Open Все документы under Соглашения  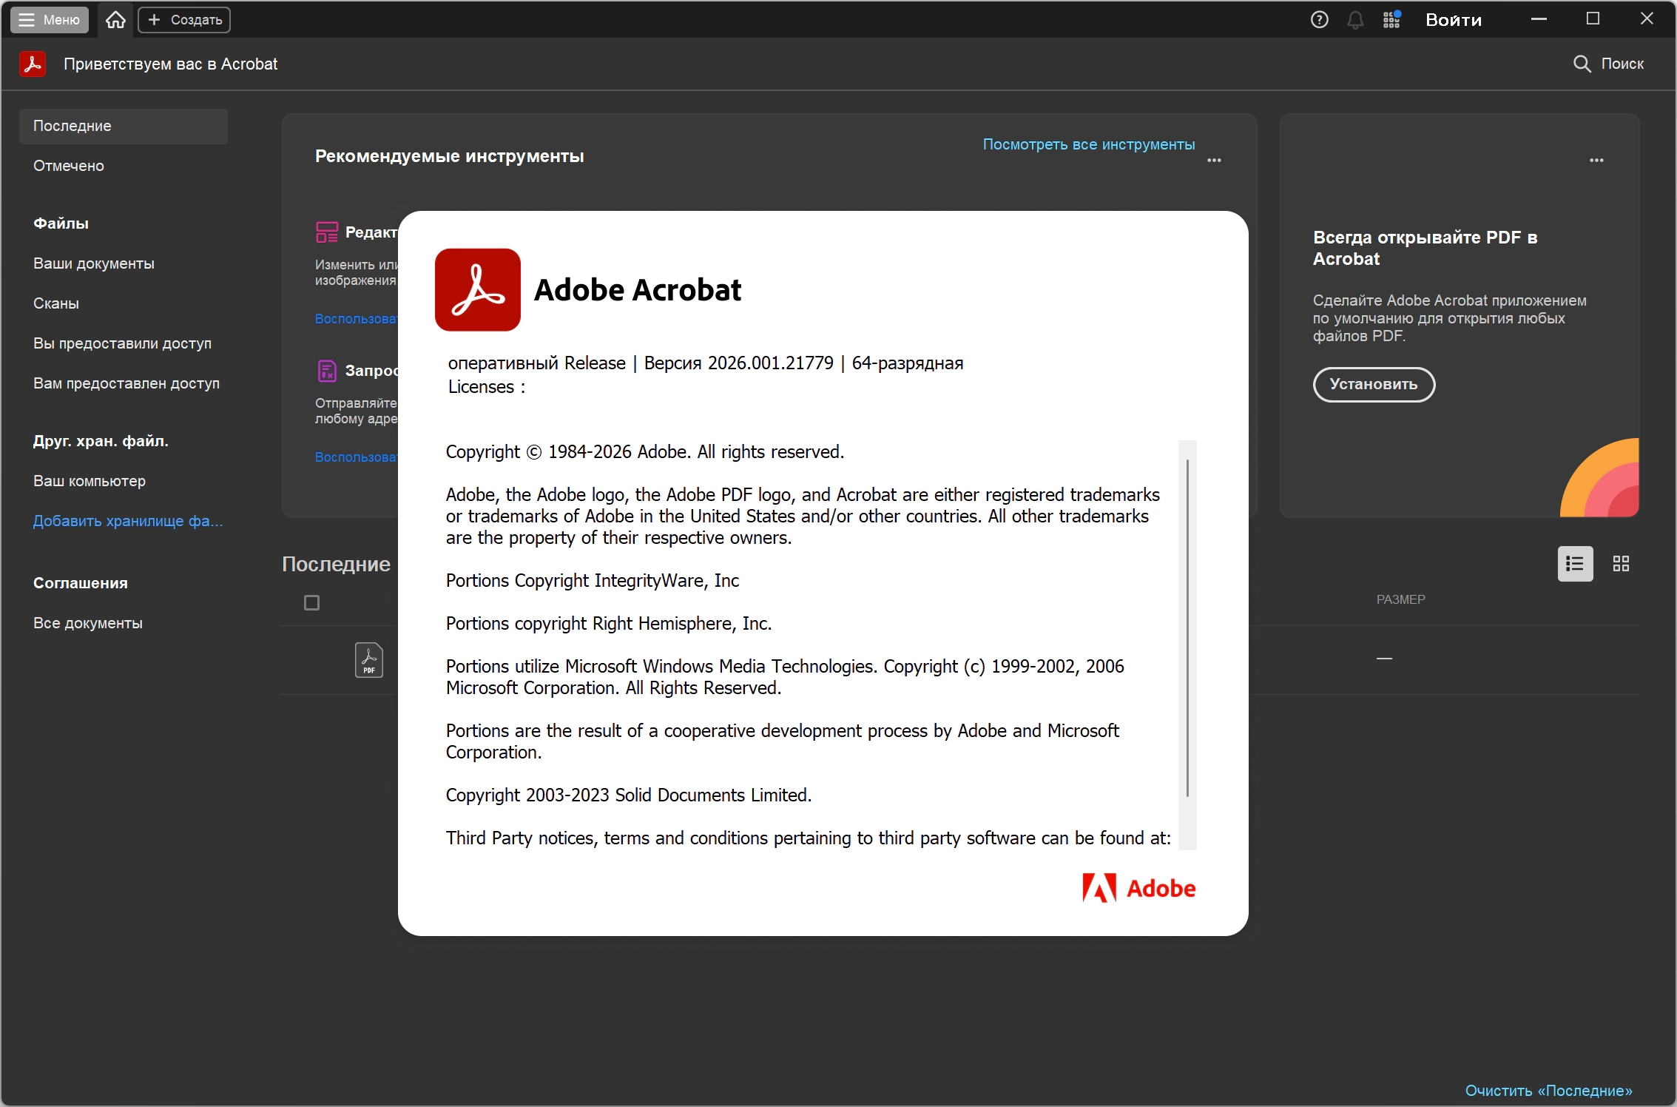(88, 623)
